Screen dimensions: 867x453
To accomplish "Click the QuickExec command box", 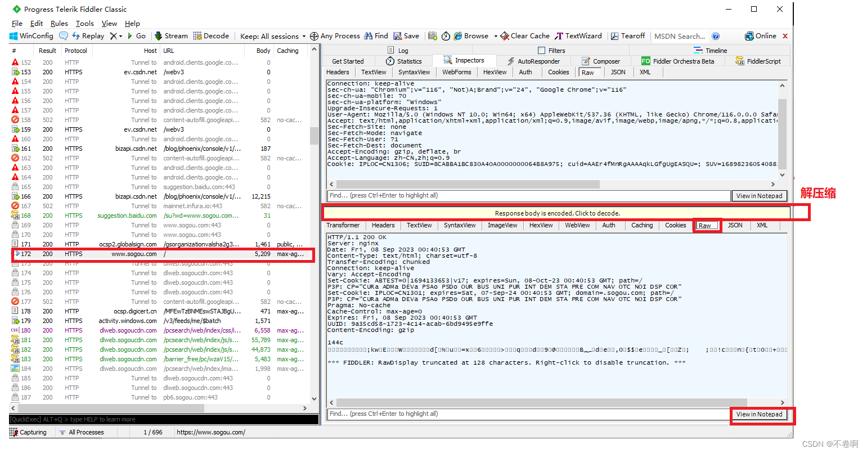I will click(164, 419).
